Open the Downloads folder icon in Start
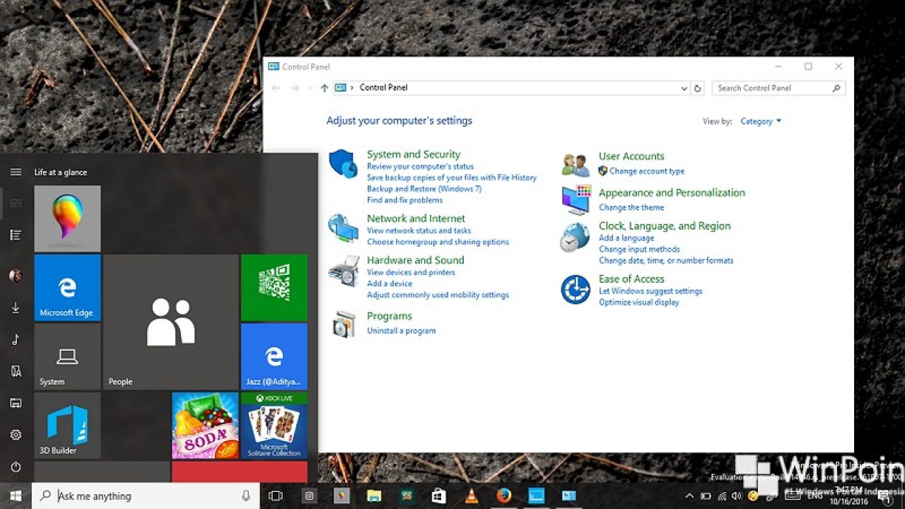Image resolution: width=905 pixels, height=509 pixels. 16,308
